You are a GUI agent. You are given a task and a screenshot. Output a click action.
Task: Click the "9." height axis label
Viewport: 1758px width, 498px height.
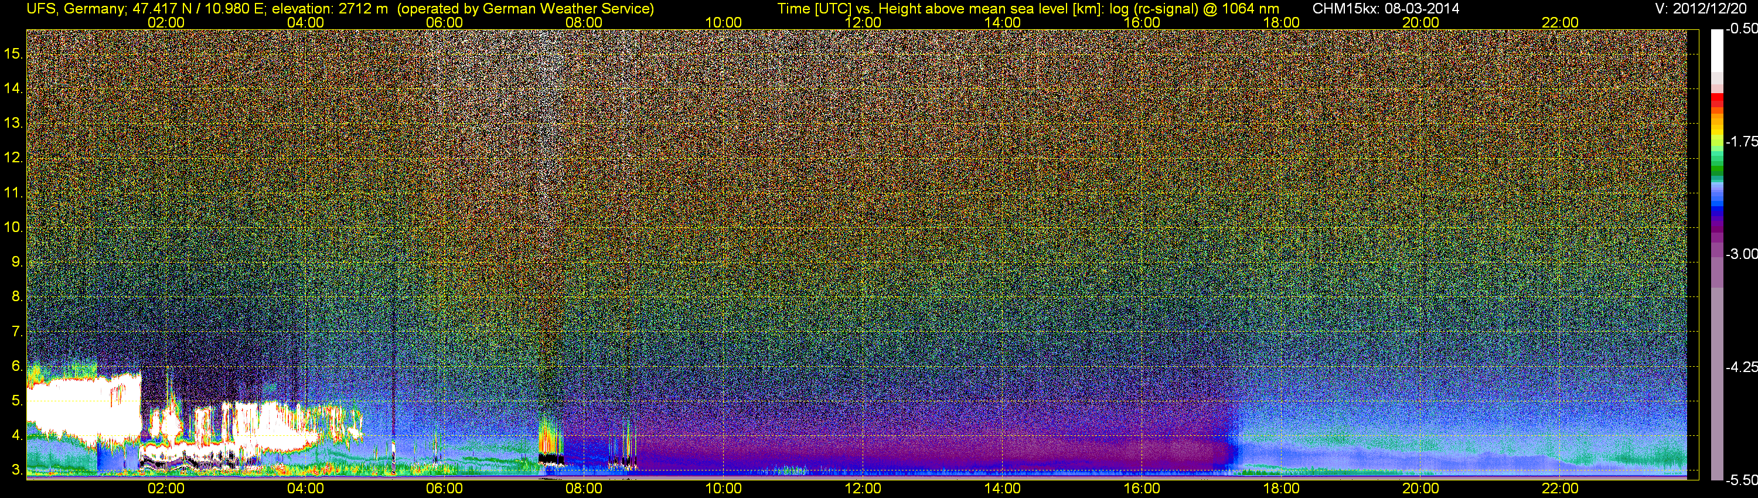17,262
